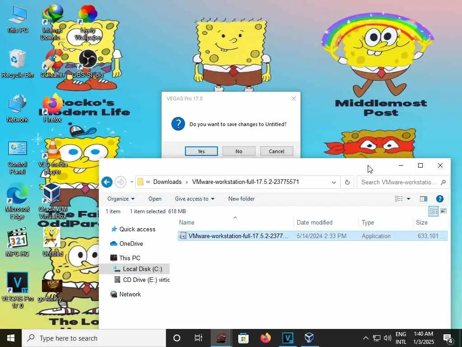Open Give access to dropdown

click(x=195, y=199)
